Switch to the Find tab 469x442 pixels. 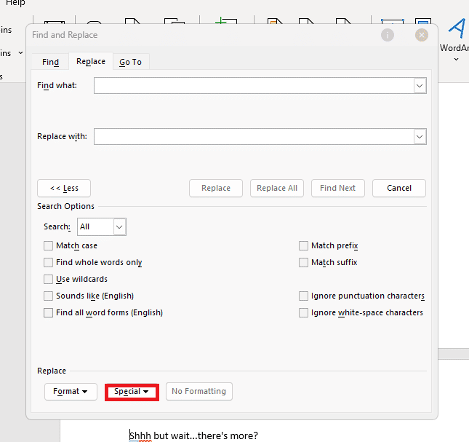[50, 63]
